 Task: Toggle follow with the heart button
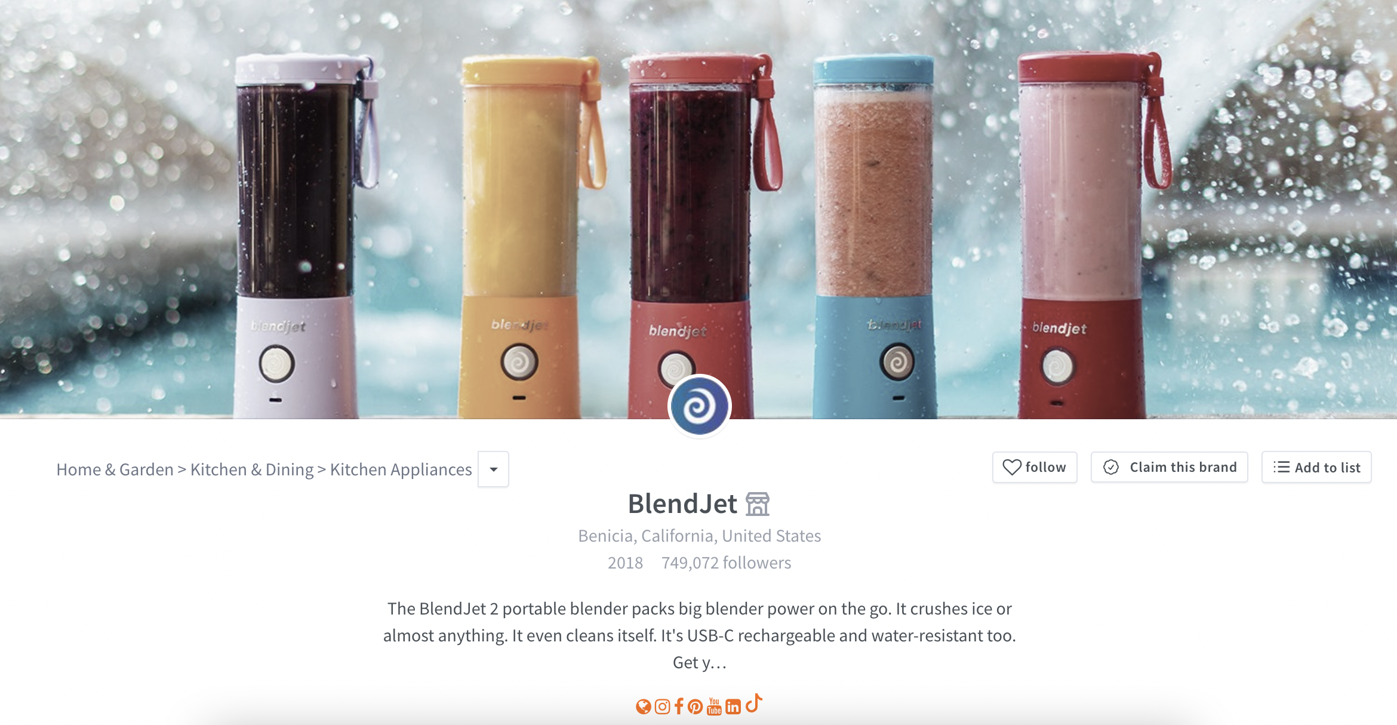click(1035, 467)
